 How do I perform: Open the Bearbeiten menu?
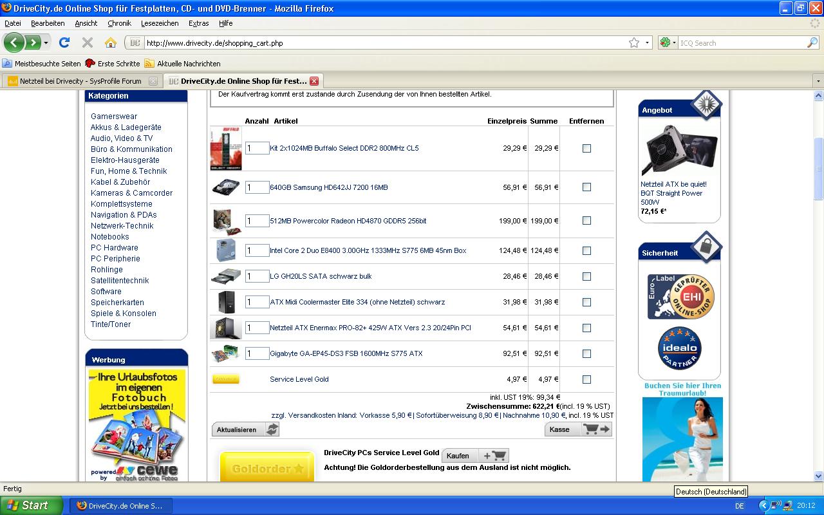(x=48, y=23)
